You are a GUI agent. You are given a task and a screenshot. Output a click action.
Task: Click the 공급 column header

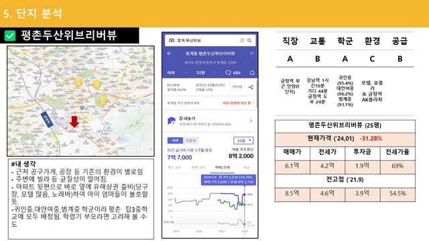[x=400, y=41]
